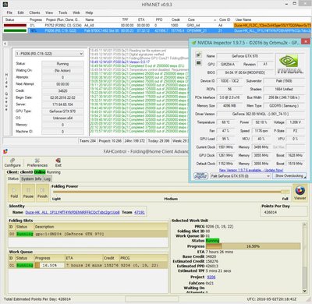Click the Server field showing 171.64.65.104
Viewport: 312px width, 304px height.
point(62,104)
